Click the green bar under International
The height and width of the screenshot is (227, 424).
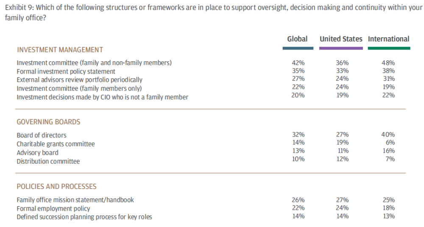[389, 48]
